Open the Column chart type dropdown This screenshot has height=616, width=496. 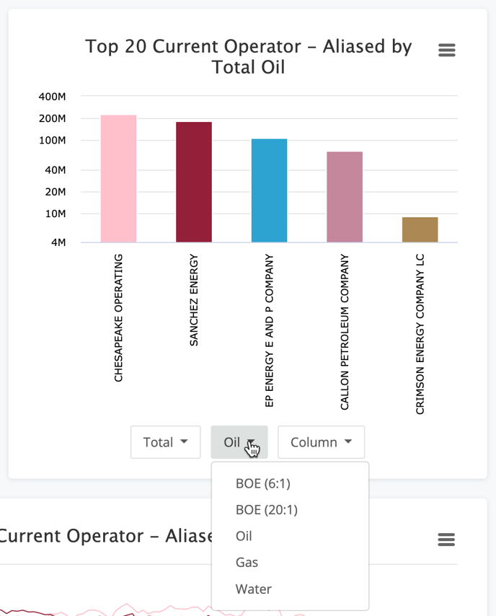coord(322,442)
